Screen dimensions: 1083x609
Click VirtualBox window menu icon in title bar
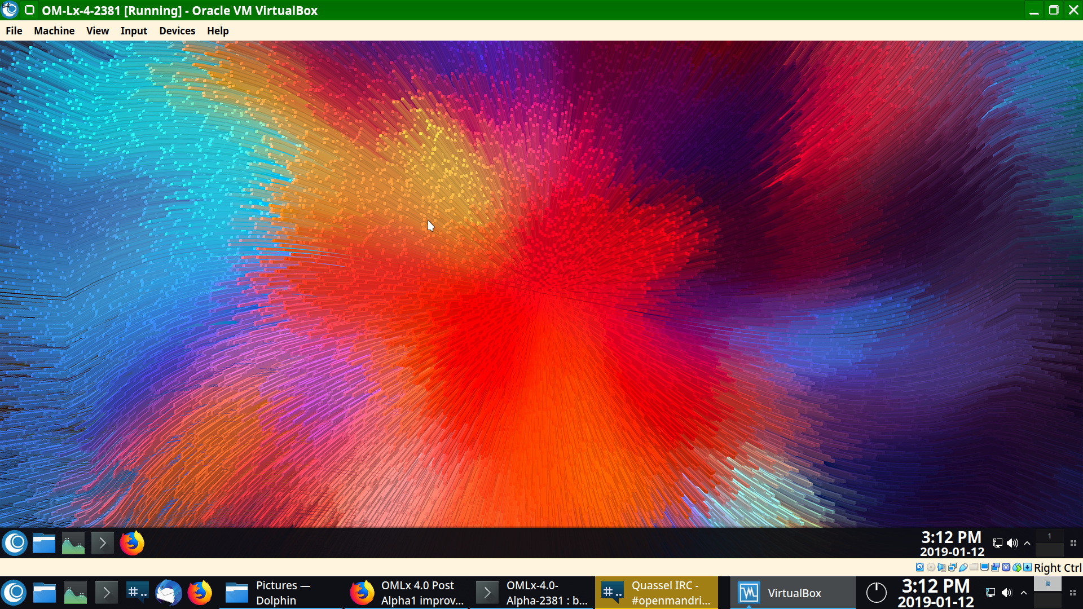coord(10,10)
